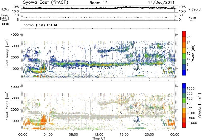This screenshot has height=140, width=202.
Task: Click the 4000 tick in power panel
Action: [15, 35]
